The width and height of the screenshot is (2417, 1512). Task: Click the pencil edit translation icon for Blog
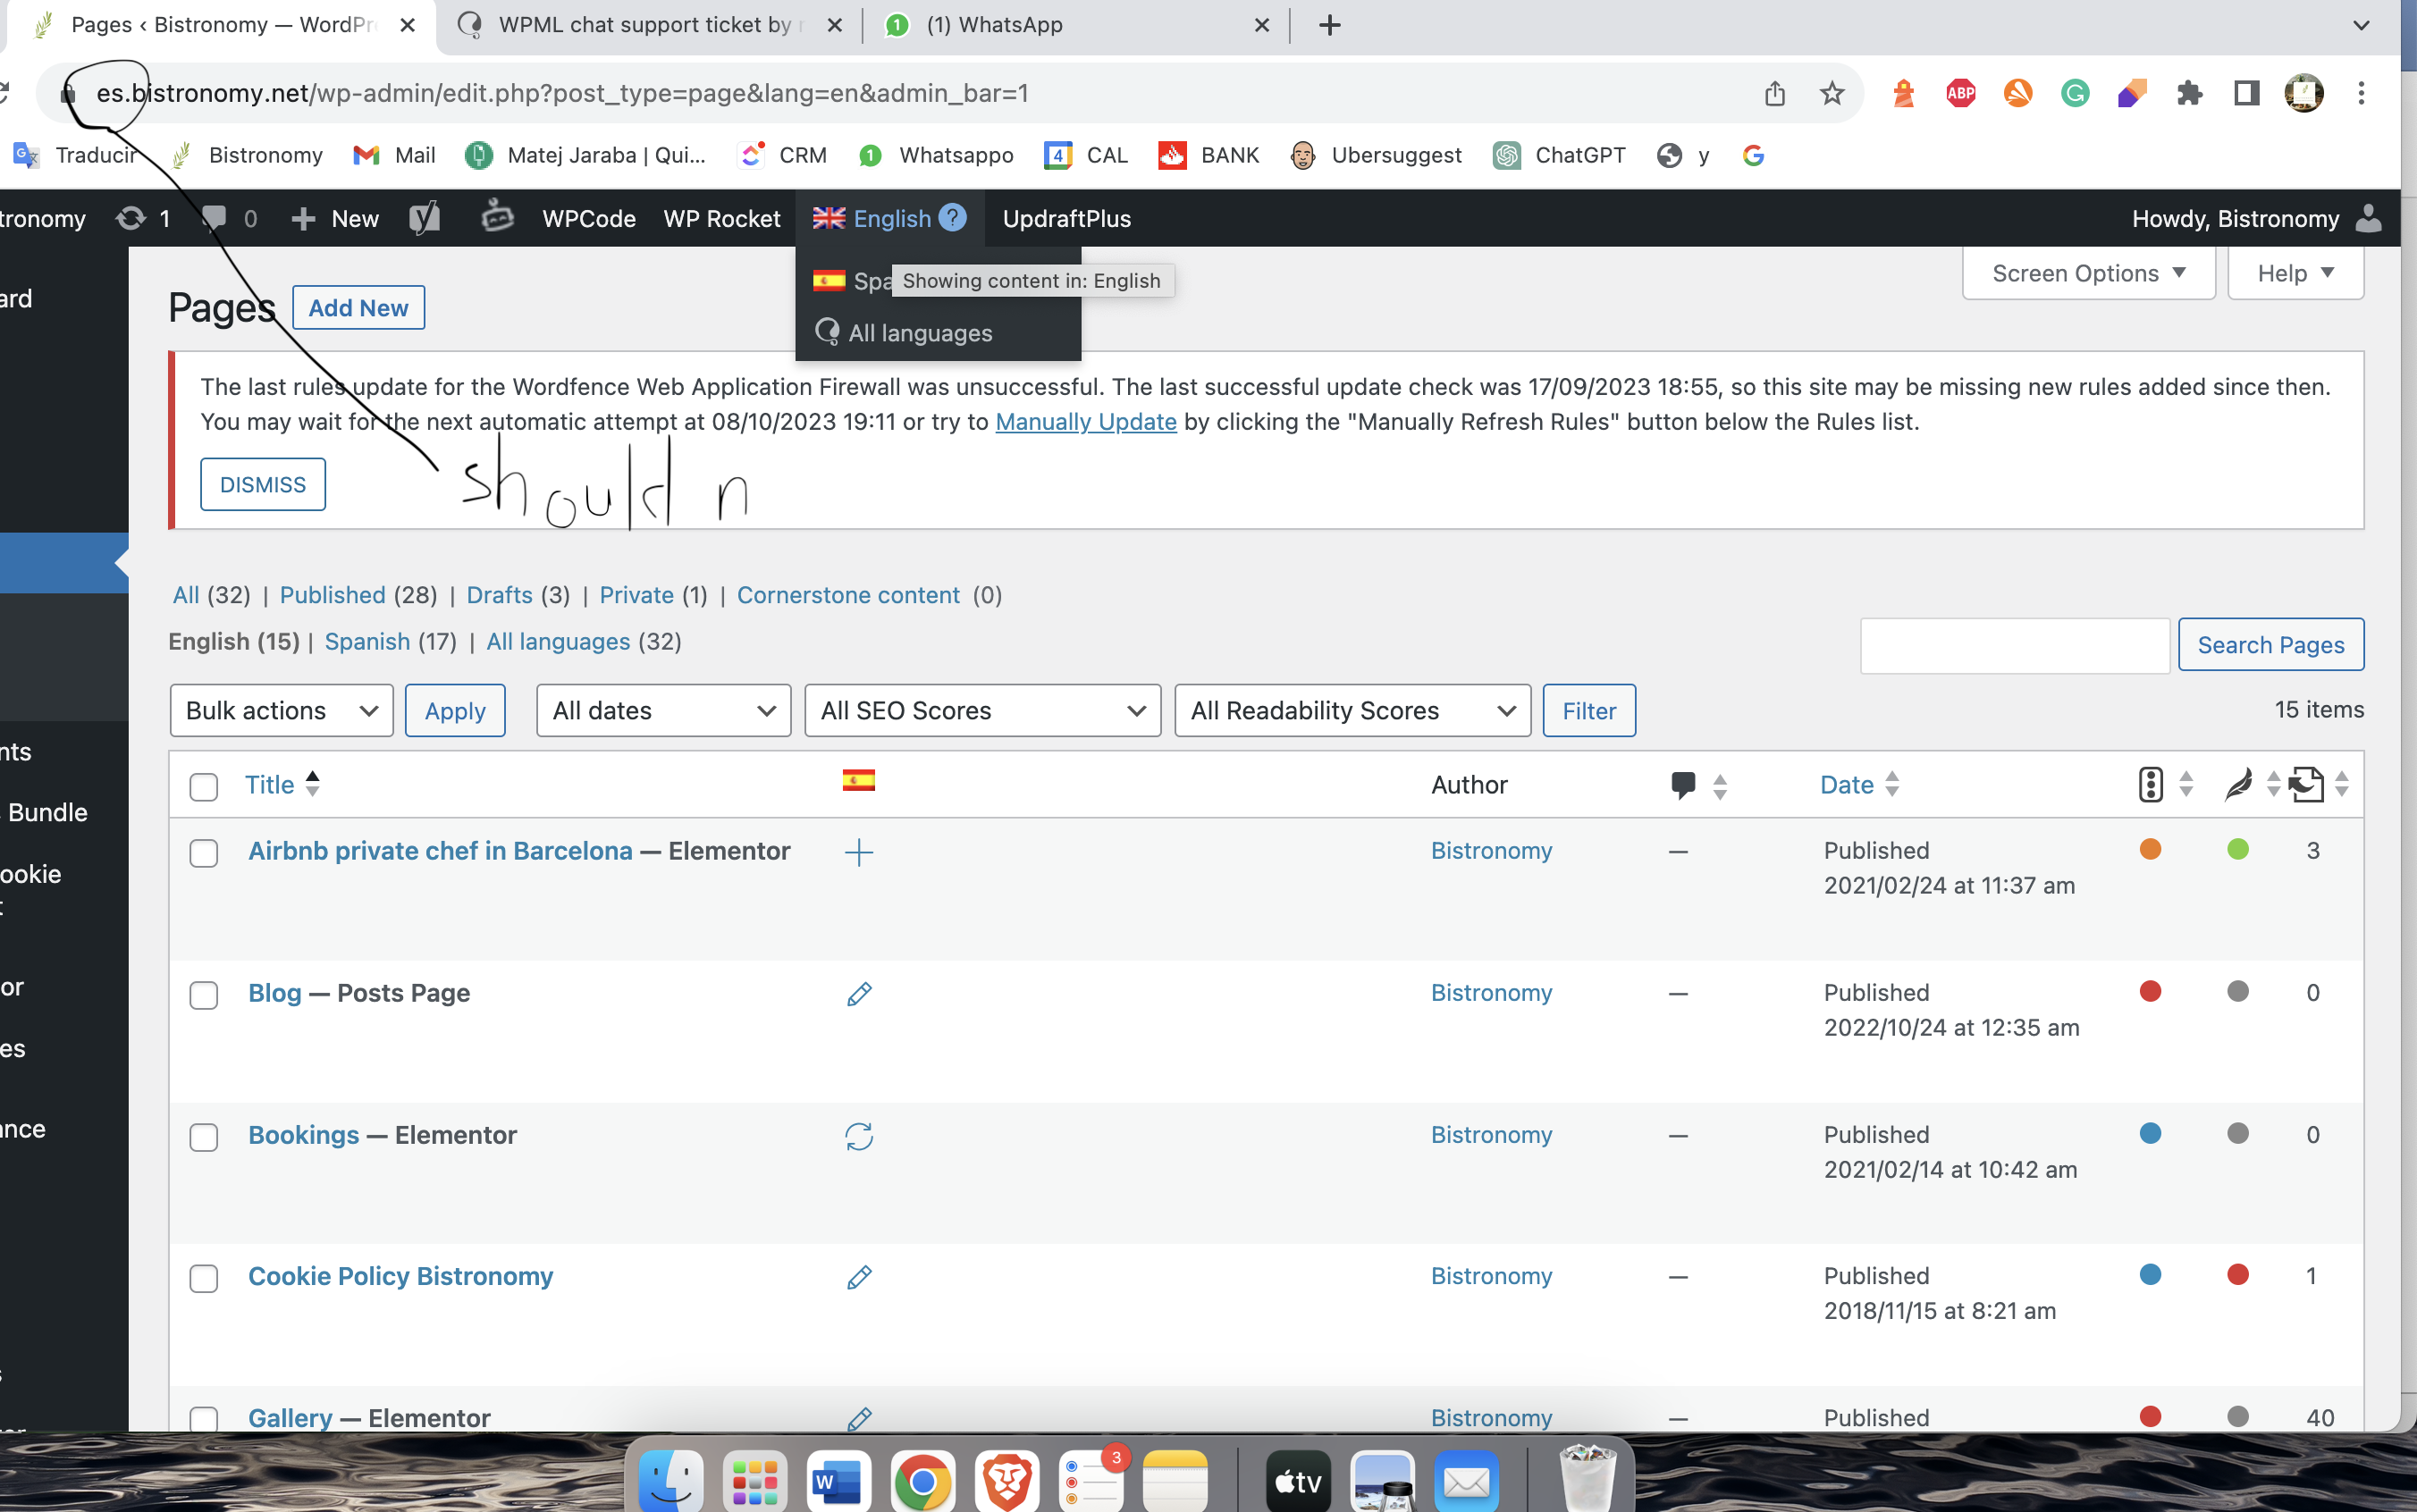click(858, 994)
